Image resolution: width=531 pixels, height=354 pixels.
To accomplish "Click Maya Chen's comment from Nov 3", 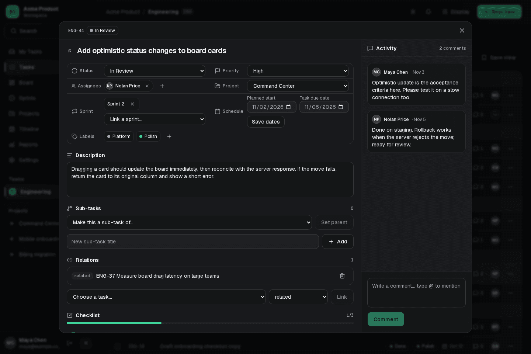I will click(416, 84).
